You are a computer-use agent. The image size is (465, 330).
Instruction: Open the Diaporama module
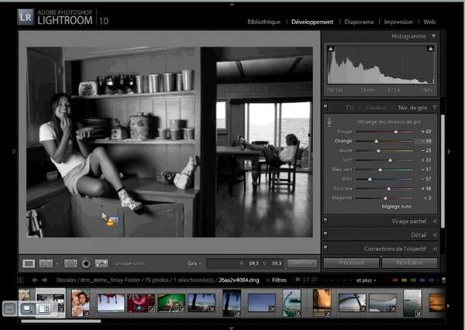point(359,22)
